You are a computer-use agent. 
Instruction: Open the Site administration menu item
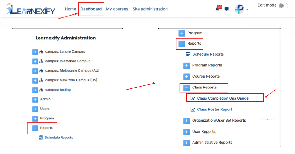(150, 9)
